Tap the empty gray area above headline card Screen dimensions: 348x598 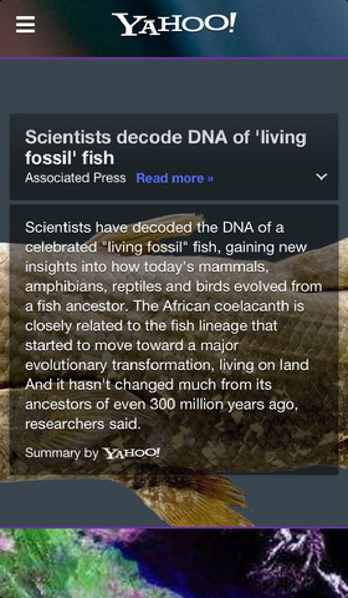(174, 86)
